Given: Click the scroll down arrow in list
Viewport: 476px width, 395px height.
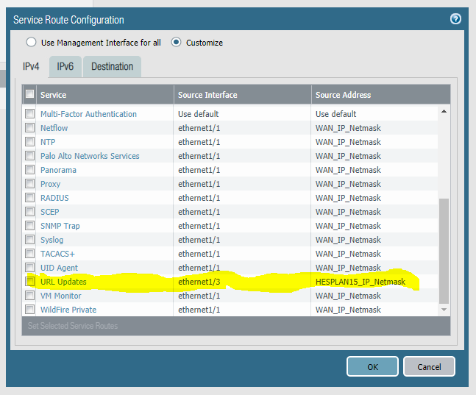Looking at the screenshot, I should click(x=444, y=310).
